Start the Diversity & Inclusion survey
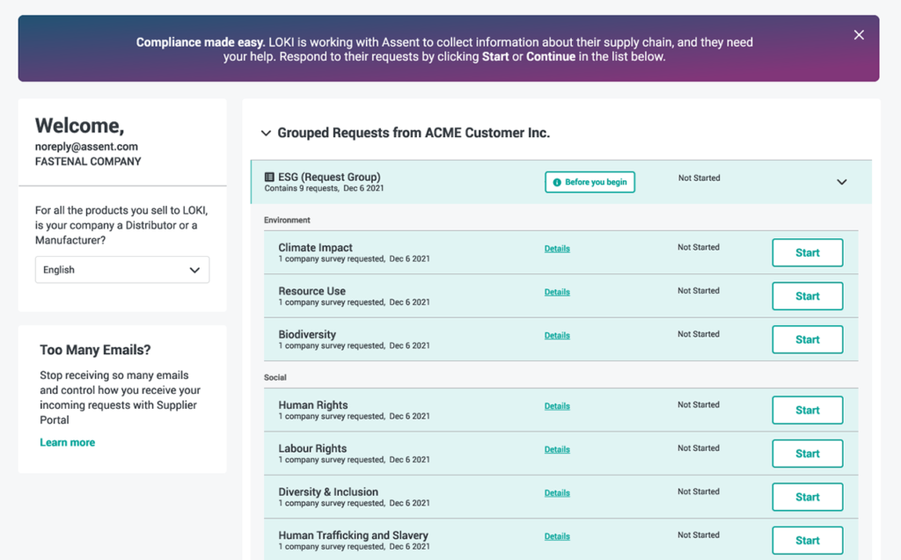 coord(807,497)
